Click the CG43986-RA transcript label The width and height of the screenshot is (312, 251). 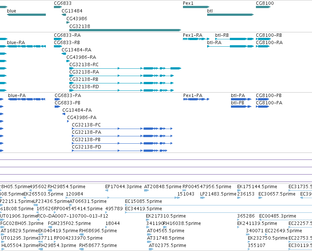(x=81, y=57)
